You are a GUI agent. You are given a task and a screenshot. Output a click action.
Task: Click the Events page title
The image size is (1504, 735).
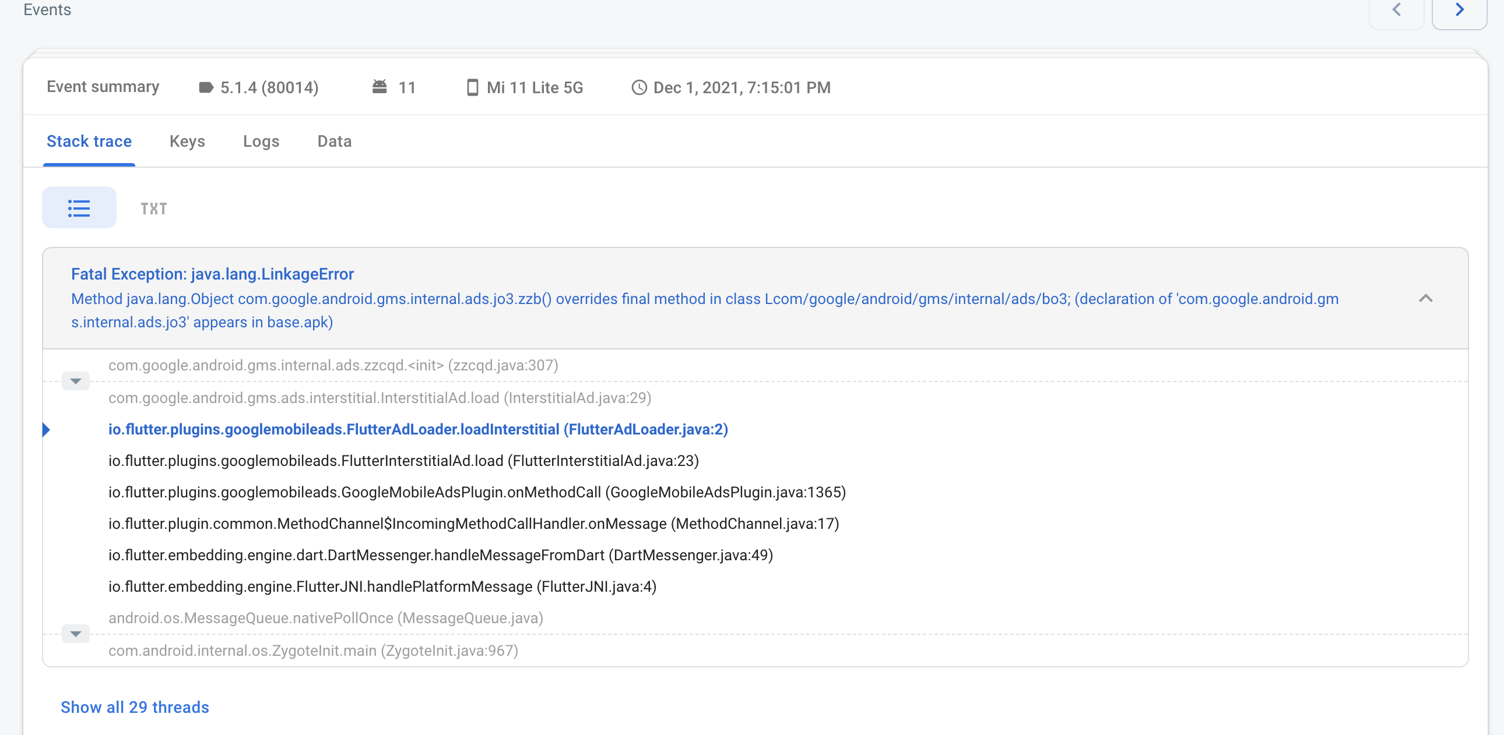coord(47,10)
